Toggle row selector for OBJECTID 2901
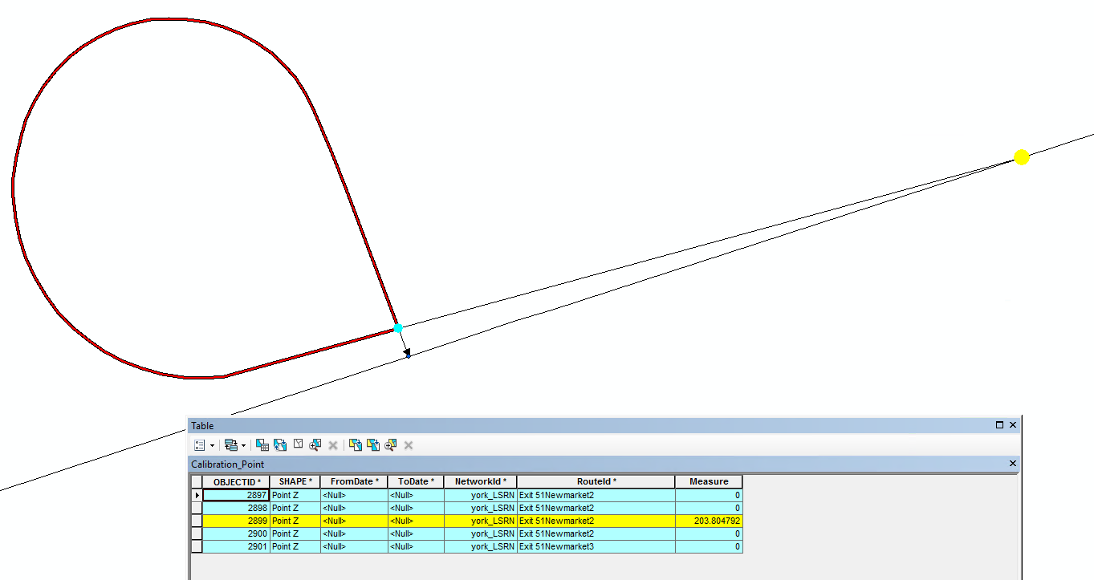The width and height of the screenshot is (1094, 580). coord(197,546)
